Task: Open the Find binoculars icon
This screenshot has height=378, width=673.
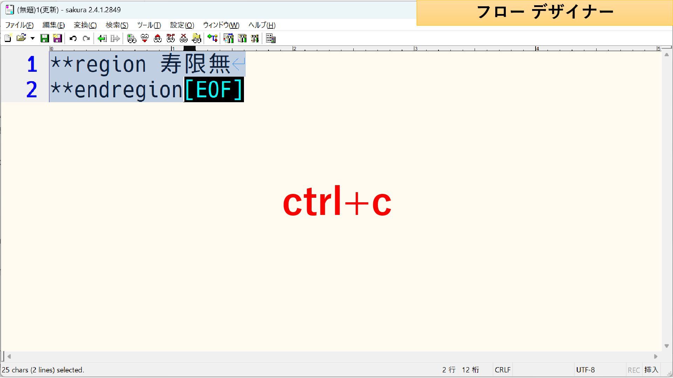Action: [131, 38]
